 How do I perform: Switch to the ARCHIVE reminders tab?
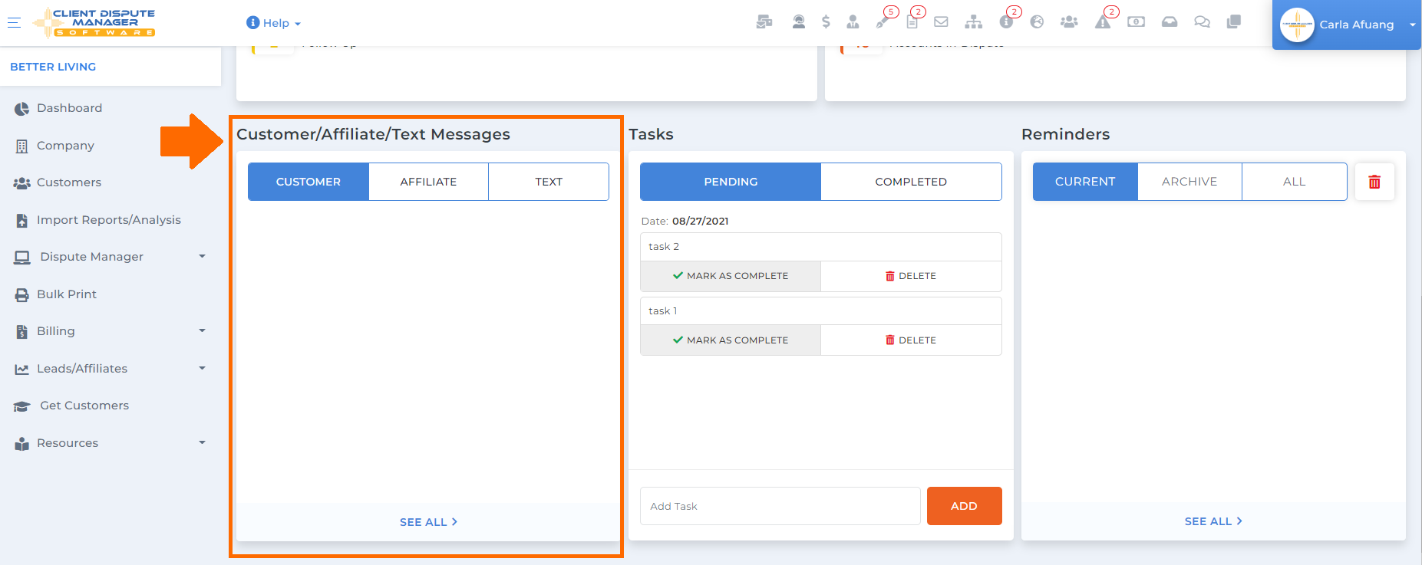tap(1189, 182)
